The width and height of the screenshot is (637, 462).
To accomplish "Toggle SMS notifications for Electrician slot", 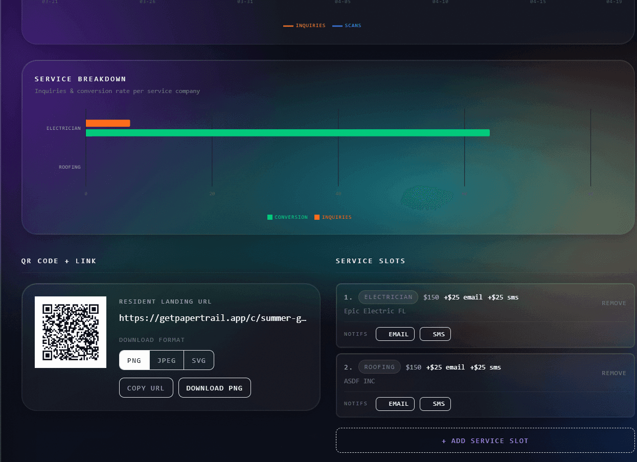I will click(436, 334).
